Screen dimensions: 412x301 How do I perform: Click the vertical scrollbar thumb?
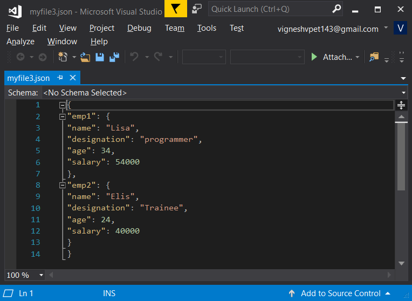coord(401,156)
